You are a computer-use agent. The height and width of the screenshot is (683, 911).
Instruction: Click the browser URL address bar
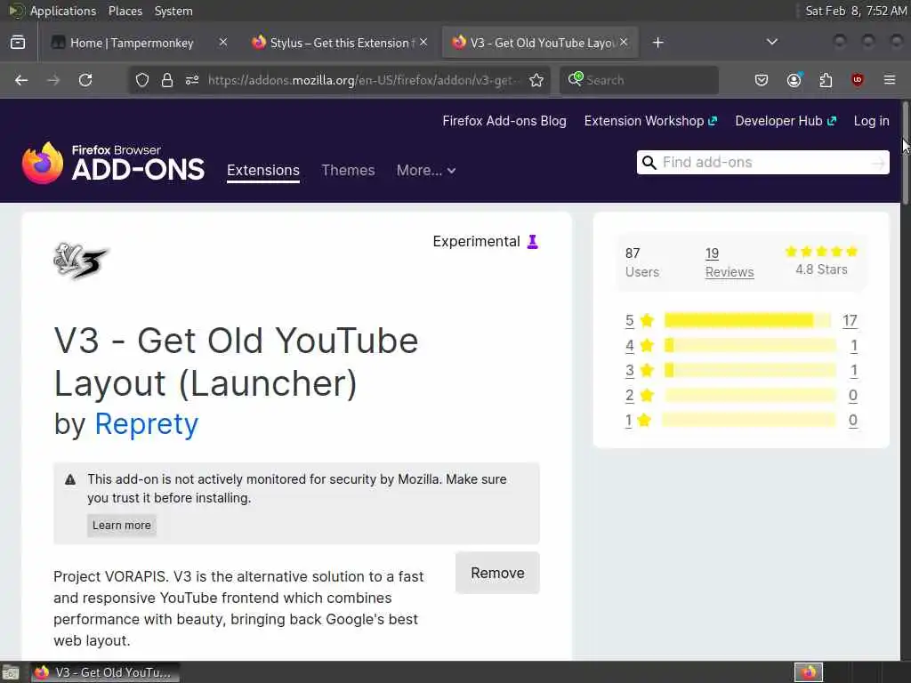click(365, 80)
